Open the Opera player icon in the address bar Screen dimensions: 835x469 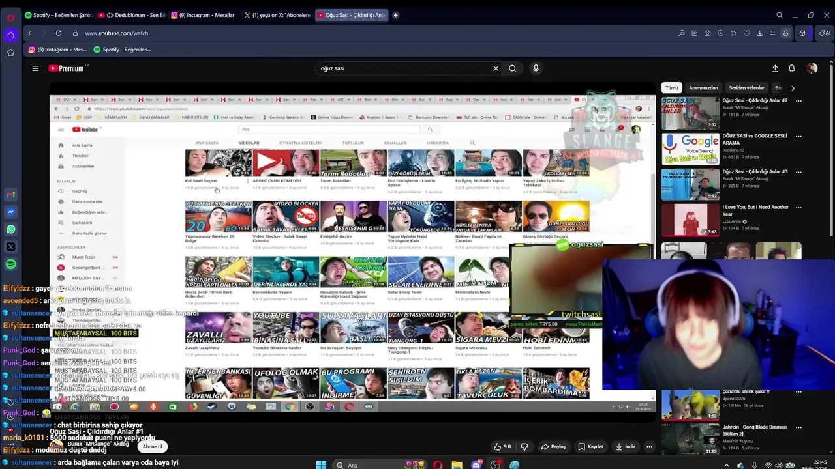(734, 33)
